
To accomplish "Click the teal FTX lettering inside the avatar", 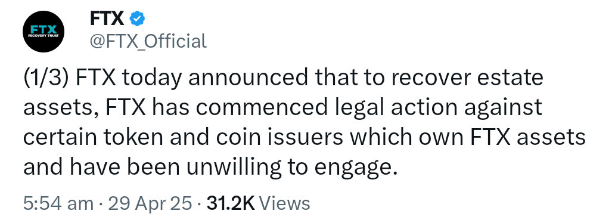I will point(44,29).
